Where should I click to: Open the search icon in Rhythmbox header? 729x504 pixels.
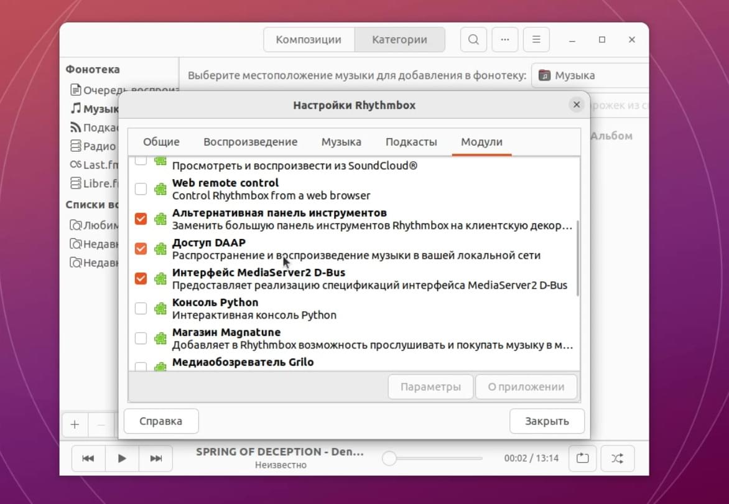tap(473, 40)
